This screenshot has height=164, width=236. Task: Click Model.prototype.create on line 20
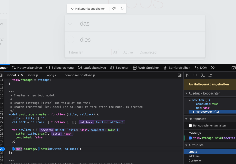(x=27, y=114)
